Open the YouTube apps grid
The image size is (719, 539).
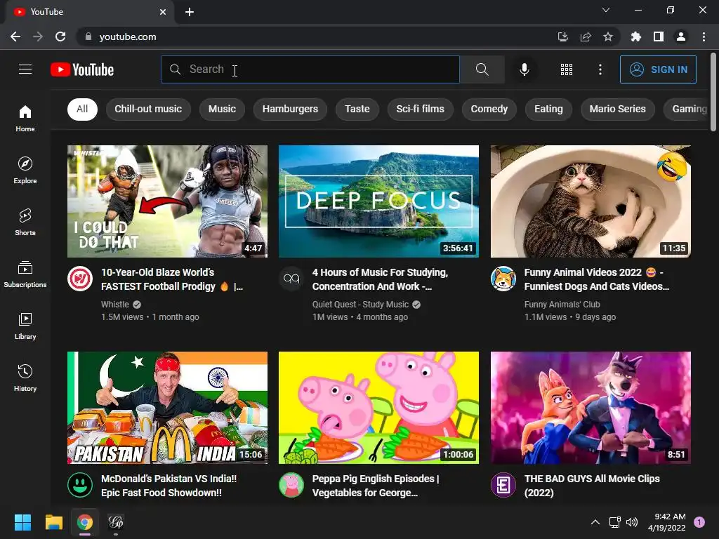[x=567, y=69]
